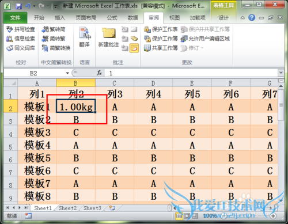Click the insert new worksheet icon

point(112,208)
